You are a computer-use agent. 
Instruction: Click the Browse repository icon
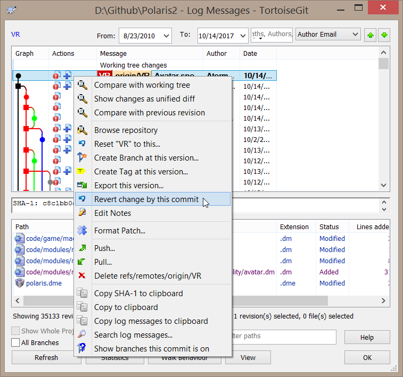pyautogui.click(x=83, y=130)
